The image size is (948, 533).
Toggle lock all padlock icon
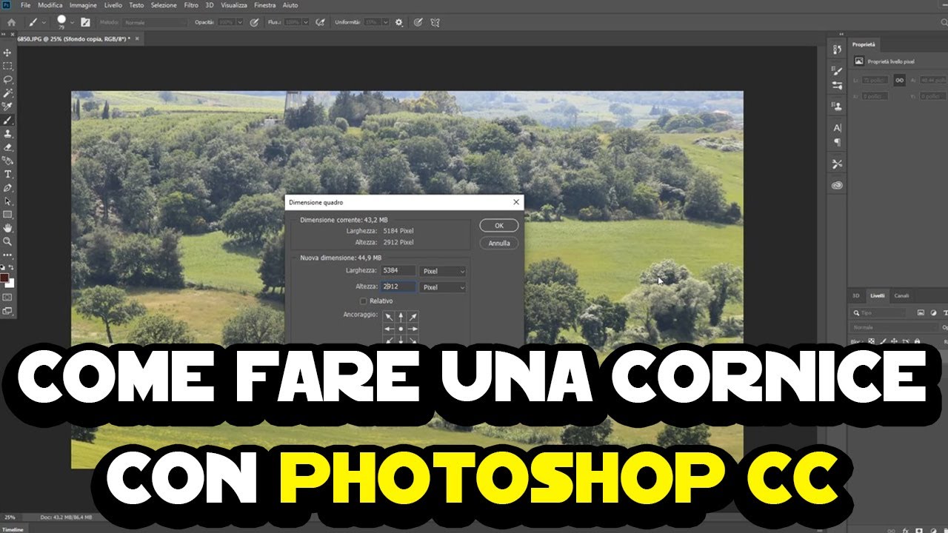(x=918, y=341)
